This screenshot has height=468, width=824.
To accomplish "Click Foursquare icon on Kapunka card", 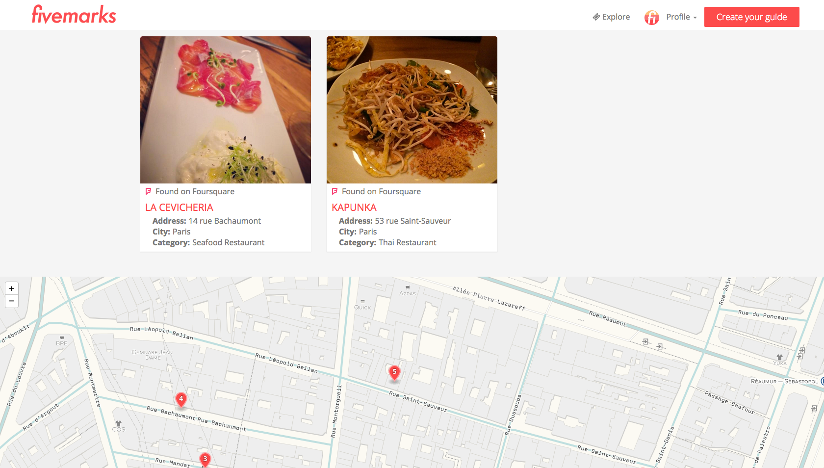I will [x=335, y=191].
